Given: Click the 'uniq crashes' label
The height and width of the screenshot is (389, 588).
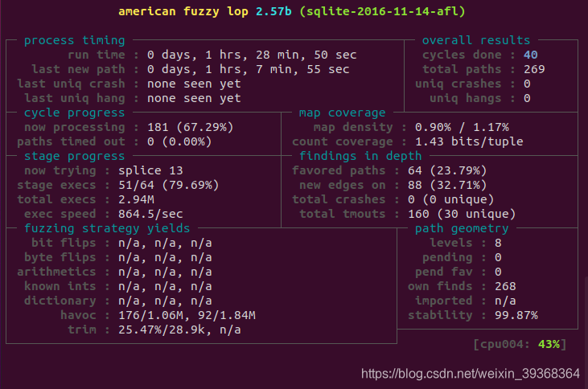Looking at the screenshot, I should [458, 84].
